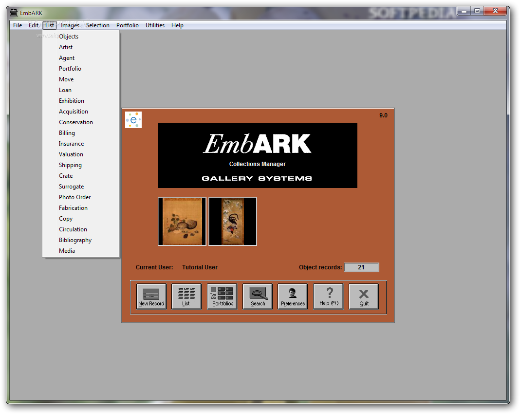Screen dimensions: 520x414
Task: Open the Images menu
Action: [x=70, y=25]
